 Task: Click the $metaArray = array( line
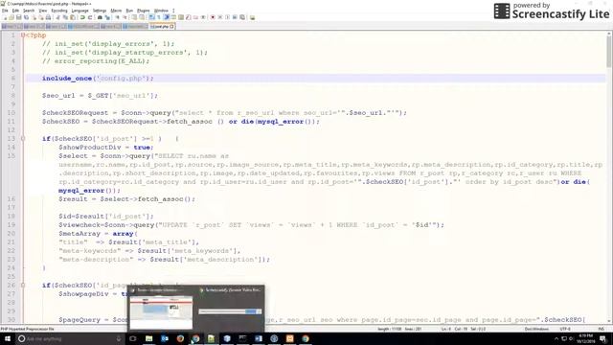(98, 234)
